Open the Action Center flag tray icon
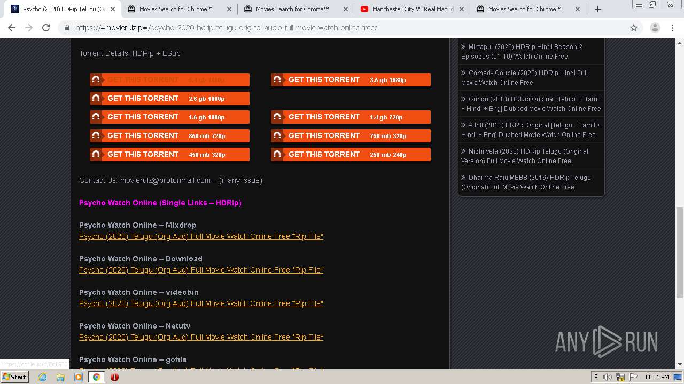684x384 pixels. 633,377
